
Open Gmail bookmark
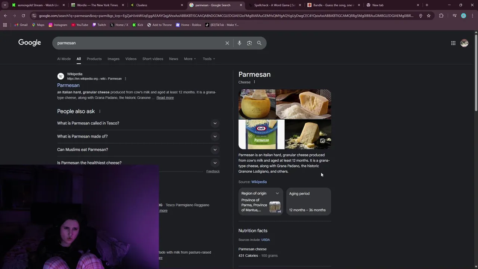tap(21, 25)
